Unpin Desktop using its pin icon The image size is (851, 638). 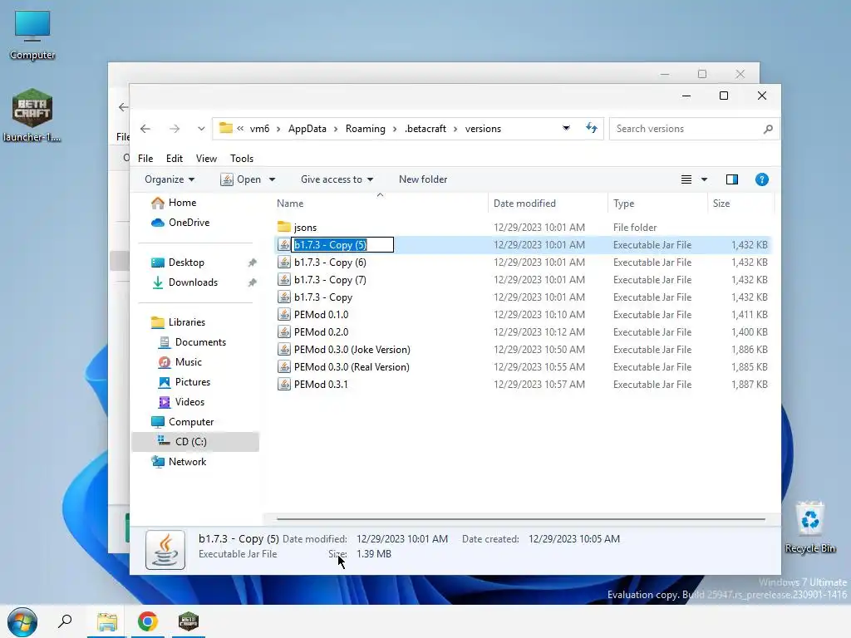[252, 263]
